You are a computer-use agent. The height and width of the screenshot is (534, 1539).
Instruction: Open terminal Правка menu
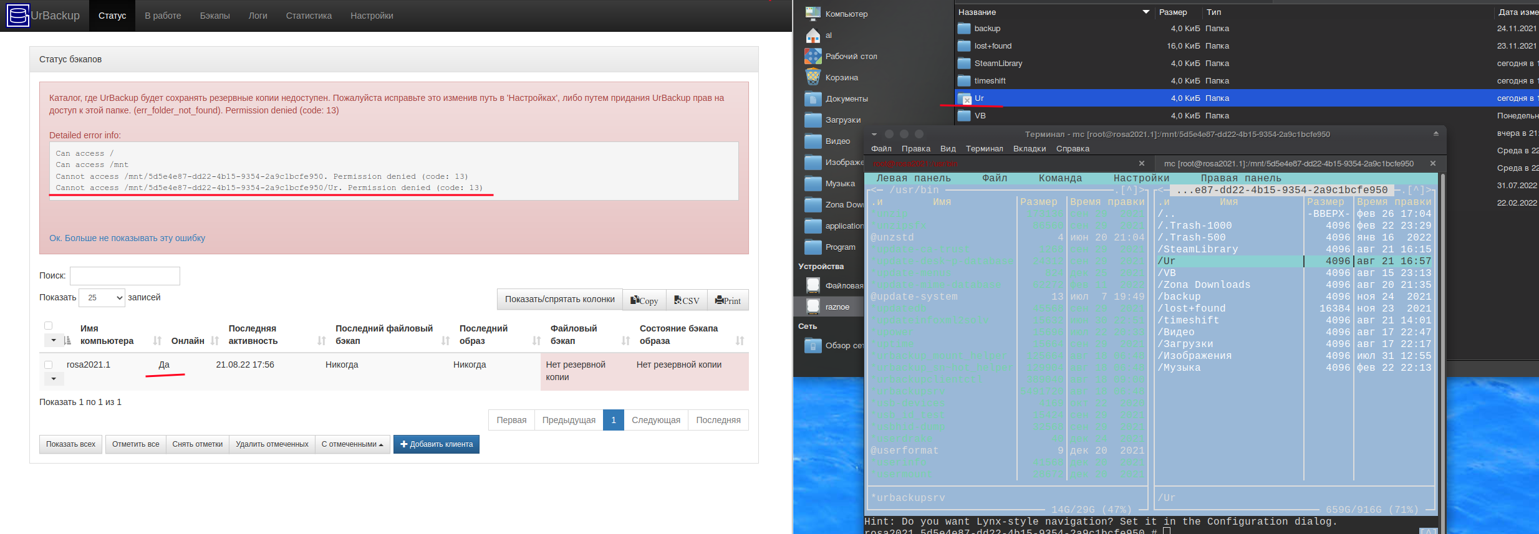916,148
